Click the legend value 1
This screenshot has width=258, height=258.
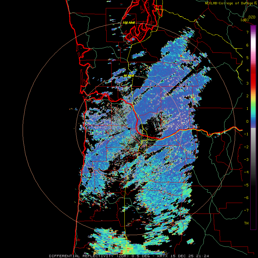click(x=247, y=109)
